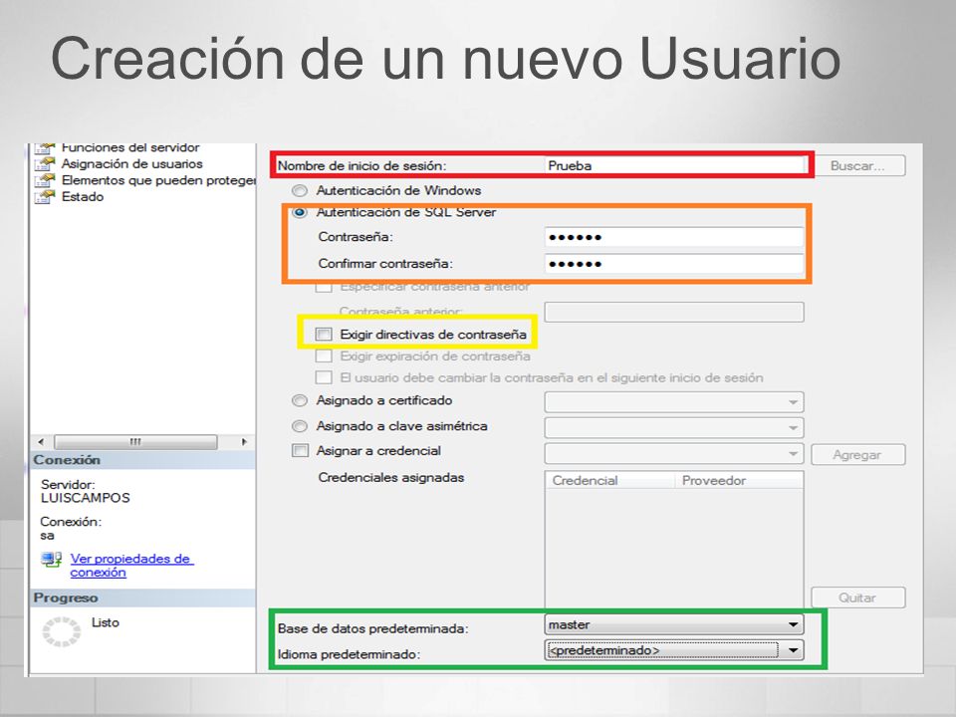This screenshot has width=956, height=717.
Task: Click the Buscar... button
Action: 857,166
